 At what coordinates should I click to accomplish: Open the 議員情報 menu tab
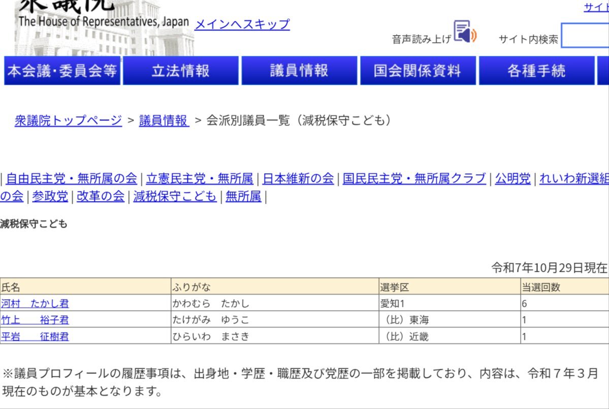(x=299, y=71)
